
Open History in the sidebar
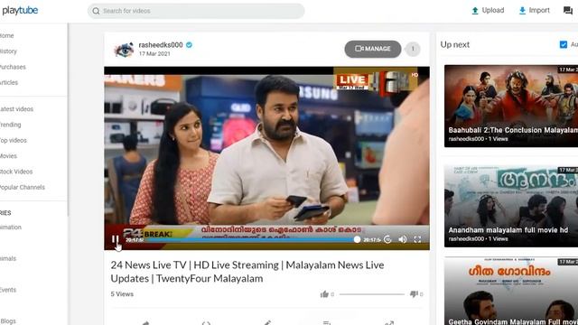pos(8,51)
